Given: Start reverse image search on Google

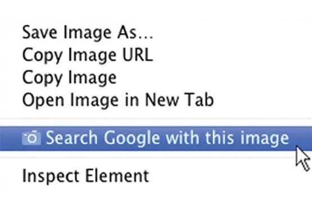Looking at the screenshot, I should pos(156,138).
